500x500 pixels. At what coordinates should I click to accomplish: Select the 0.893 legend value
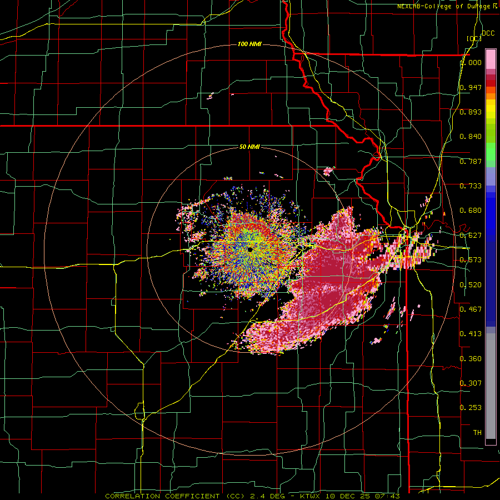(471, 112)
